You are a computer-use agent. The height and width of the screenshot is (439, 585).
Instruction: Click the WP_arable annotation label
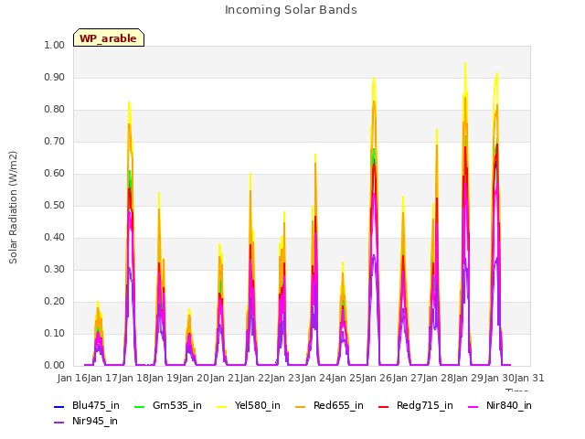[x=108, y=38]
